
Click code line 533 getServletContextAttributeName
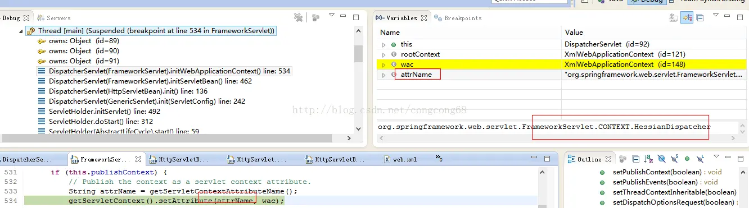pos(183,191)
